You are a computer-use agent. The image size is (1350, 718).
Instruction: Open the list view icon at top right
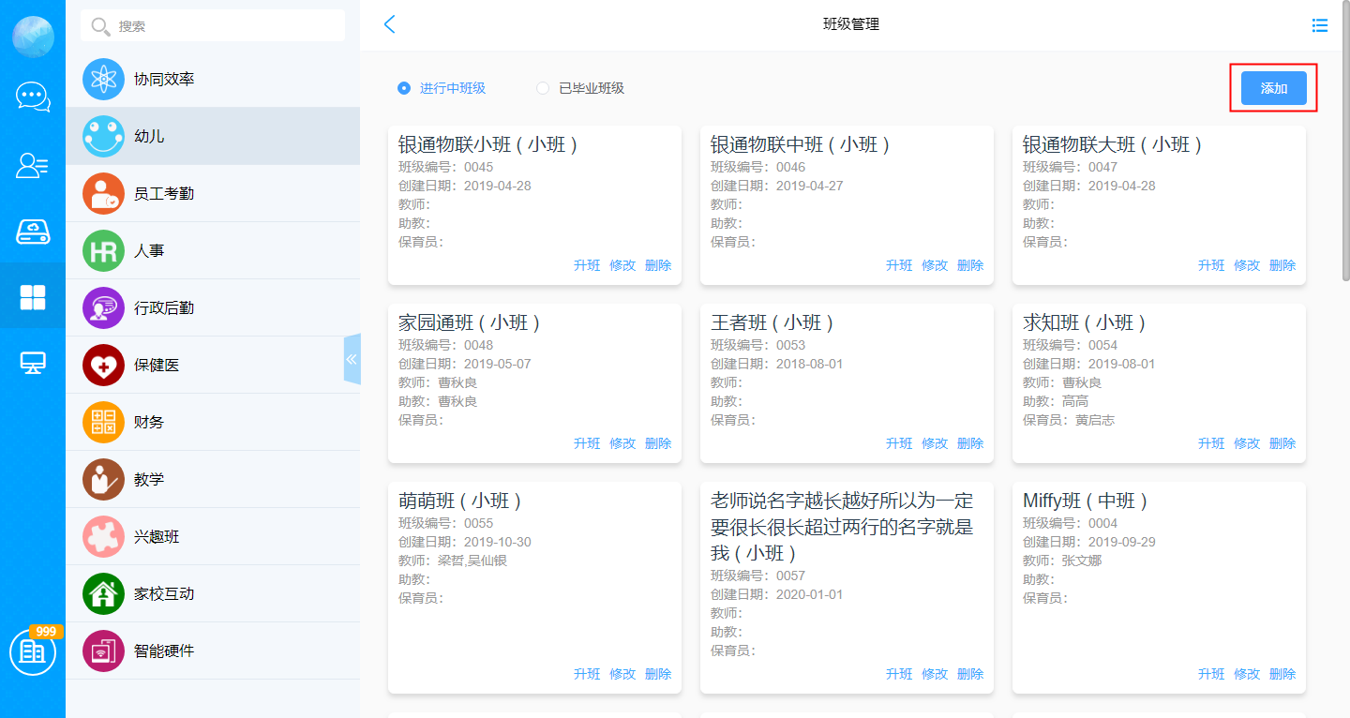(x=1320, y=25)
